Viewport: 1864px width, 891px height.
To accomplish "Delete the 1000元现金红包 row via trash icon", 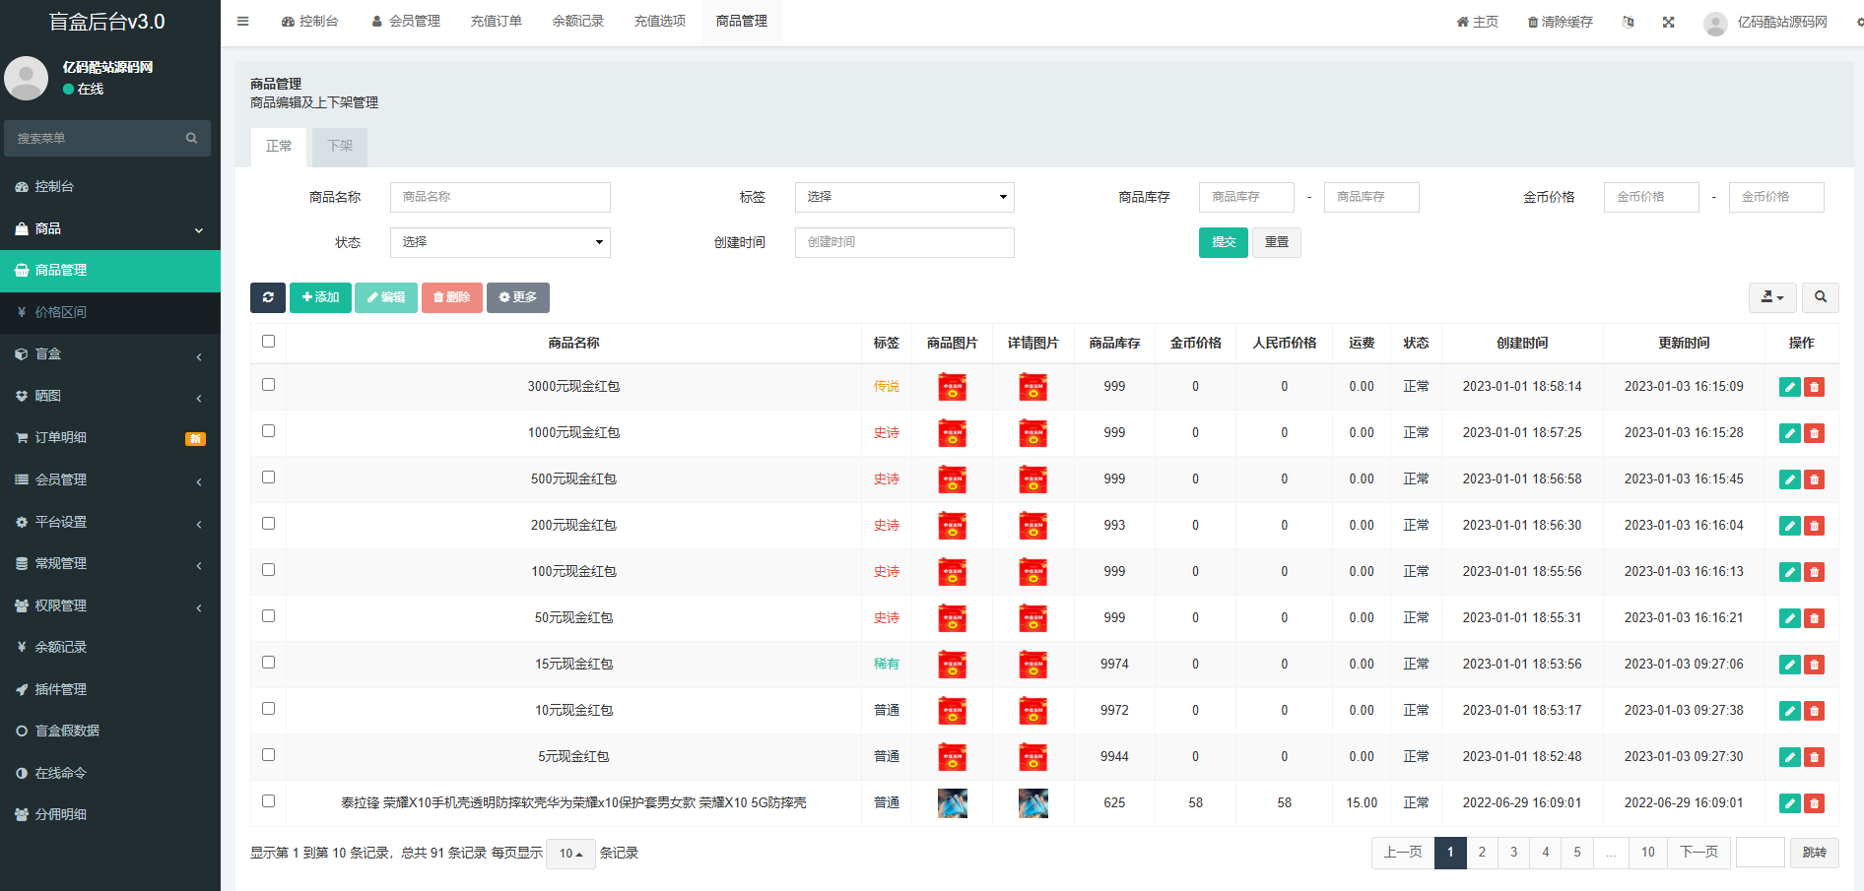I will click(x=1814, y=433).
